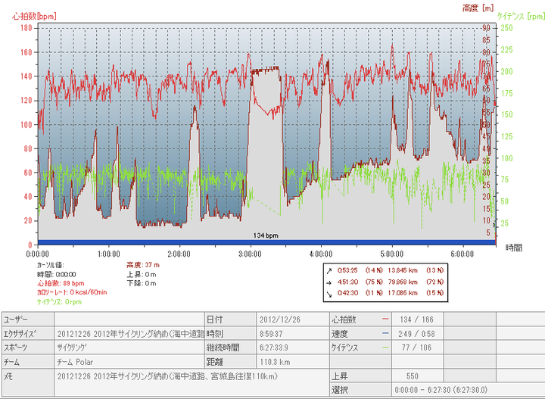
Task: Click the cursor value 心拍数: 89 bpm
Action: pos(61,283)
